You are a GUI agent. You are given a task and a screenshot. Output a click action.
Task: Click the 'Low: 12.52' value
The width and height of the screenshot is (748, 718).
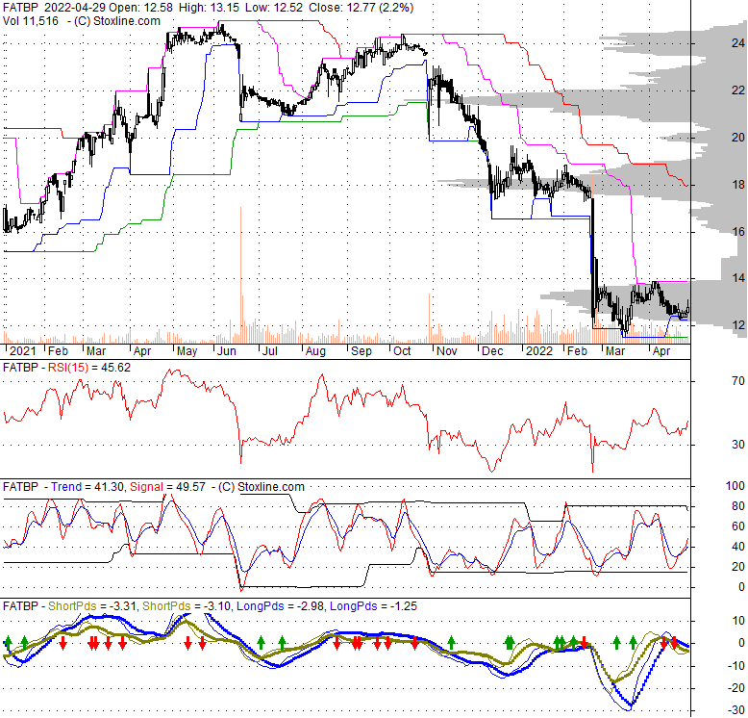(x=275, y=8)
